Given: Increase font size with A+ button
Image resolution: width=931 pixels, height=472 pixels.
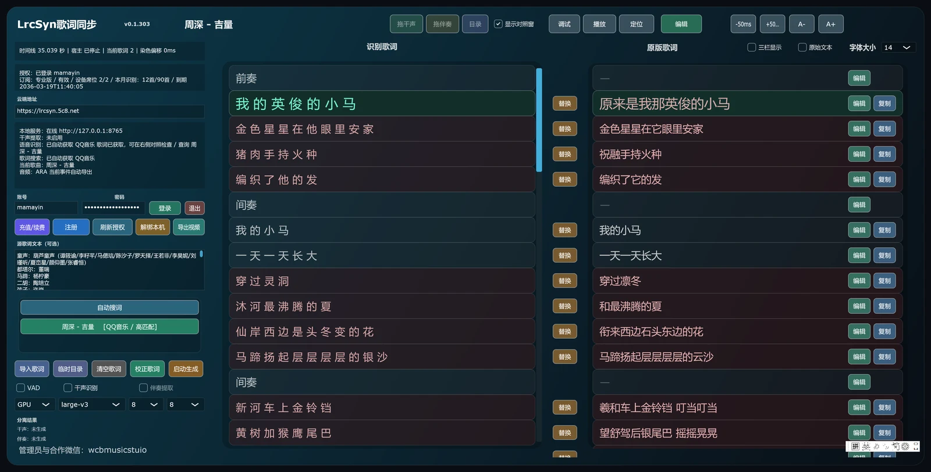Looking at the screenshot, I should (x=831, y=24).
